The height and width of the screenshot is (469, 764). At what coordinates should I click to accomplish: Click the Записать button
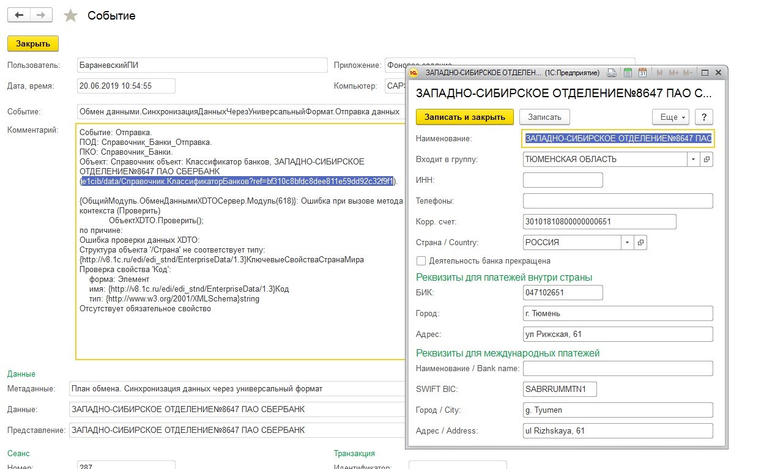pos(544,117)
